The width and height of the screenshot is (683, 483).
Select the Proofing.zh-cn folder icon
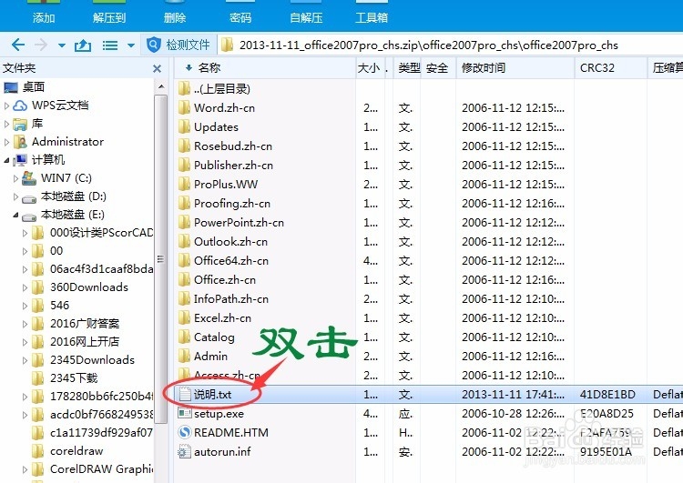[184, 203]
